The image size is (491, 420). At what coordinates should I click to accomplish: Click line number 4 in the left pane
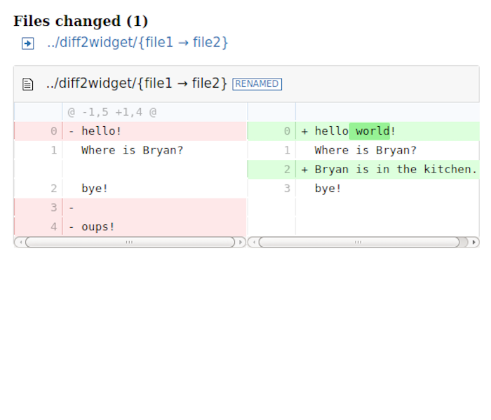coord(53,226)
